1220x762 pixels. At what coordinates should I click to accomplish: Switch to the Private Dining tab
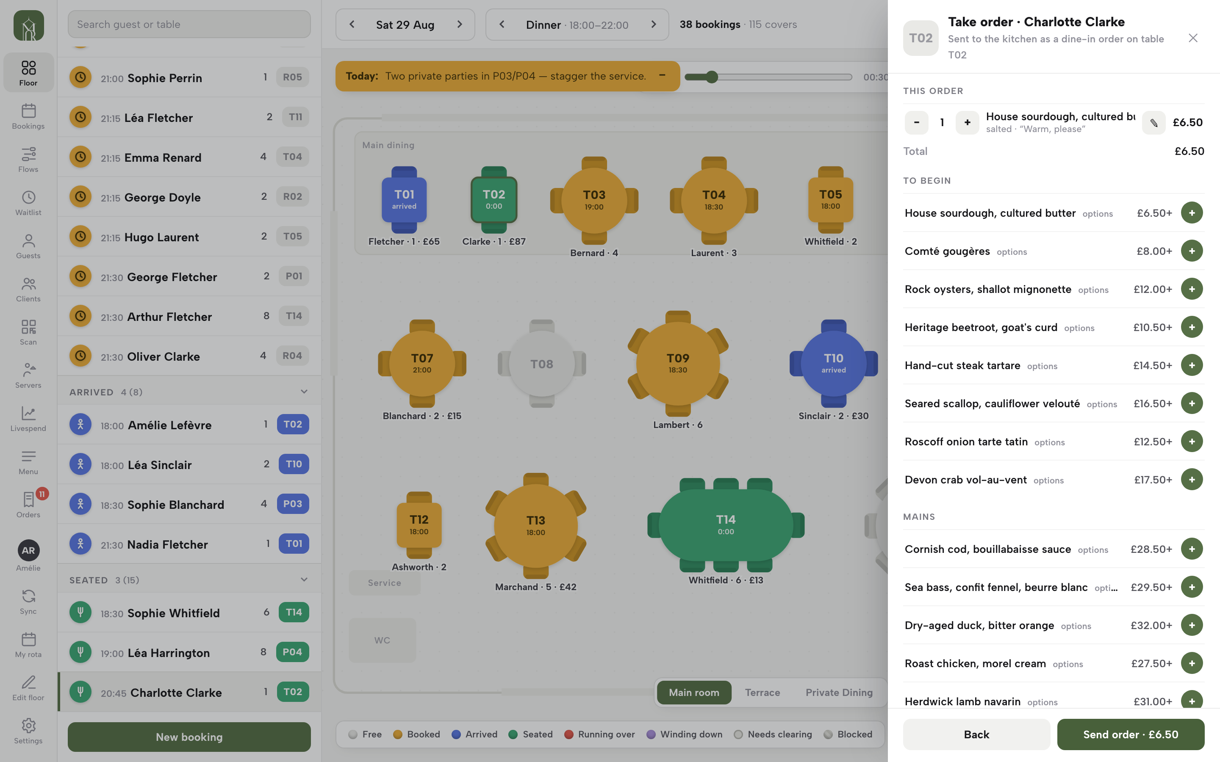[839, 693]
